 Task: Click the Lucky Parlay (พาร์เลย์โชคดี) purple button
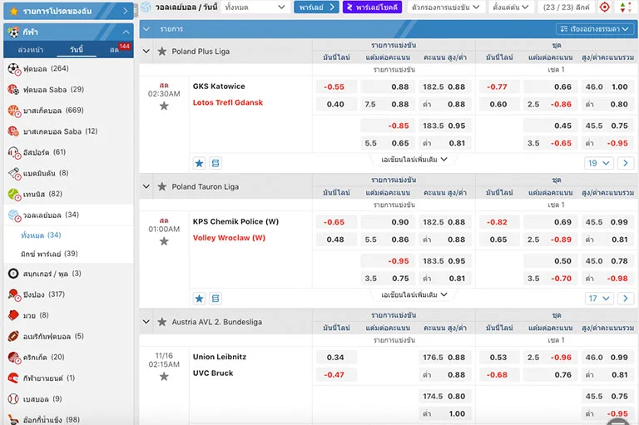[372, 7]
